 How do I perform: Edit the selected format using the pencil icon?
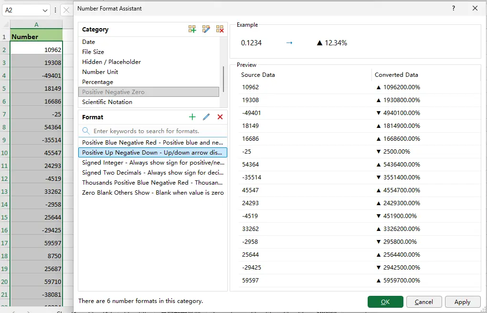(x=206, y=117)
